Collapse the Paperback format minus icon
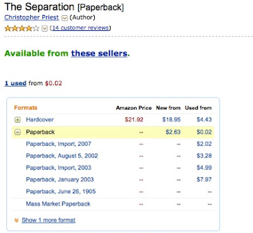The height and width of the screenshot is (233, 253). 18,132
